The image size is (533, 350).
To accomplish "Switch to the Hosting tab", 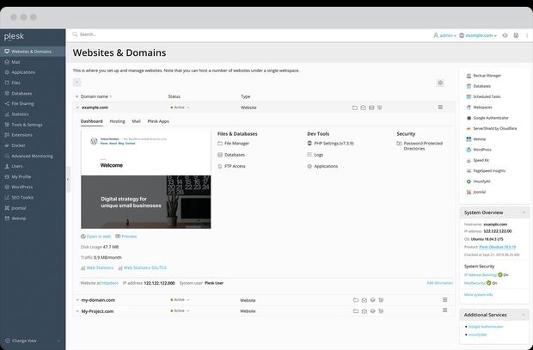I will [117, 121].
